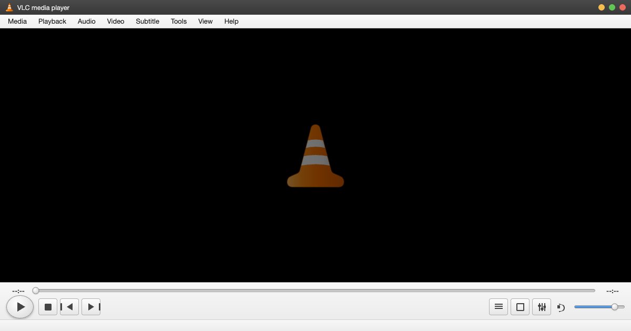Open the Help menu

click(x=231, y=22)
